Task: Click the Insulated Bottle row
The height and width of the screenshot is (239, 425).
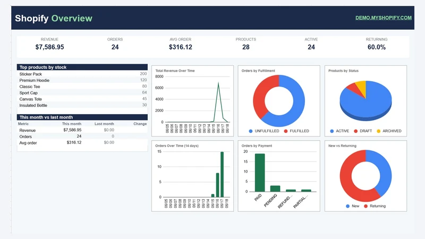Action: (x=82, y=105)
